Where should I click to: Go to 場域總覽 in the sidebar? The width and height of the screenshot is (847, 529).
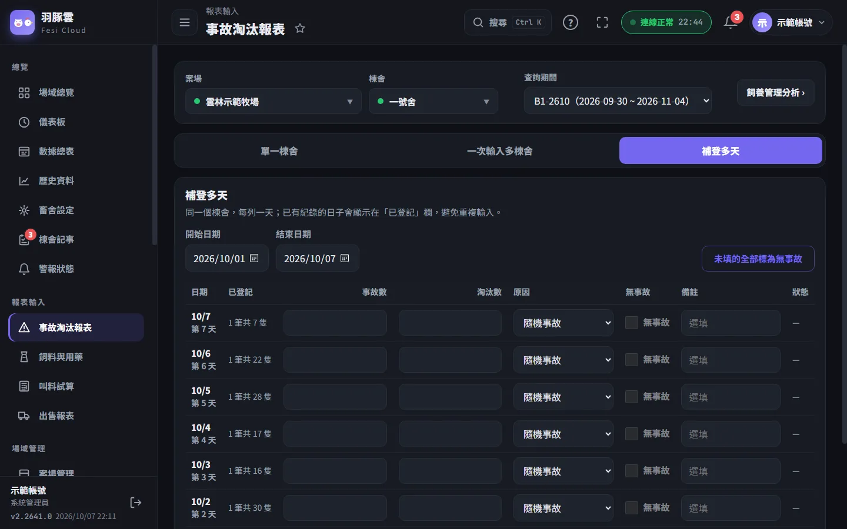(x=76, y=92)
